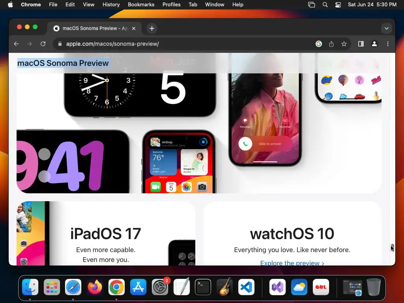
Task: Open Spotlight search
Action: pos(325,5)
